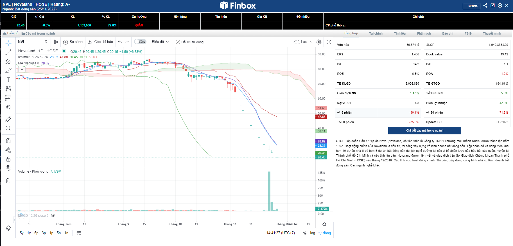Activate the zoom in tool

coord(8,128)
